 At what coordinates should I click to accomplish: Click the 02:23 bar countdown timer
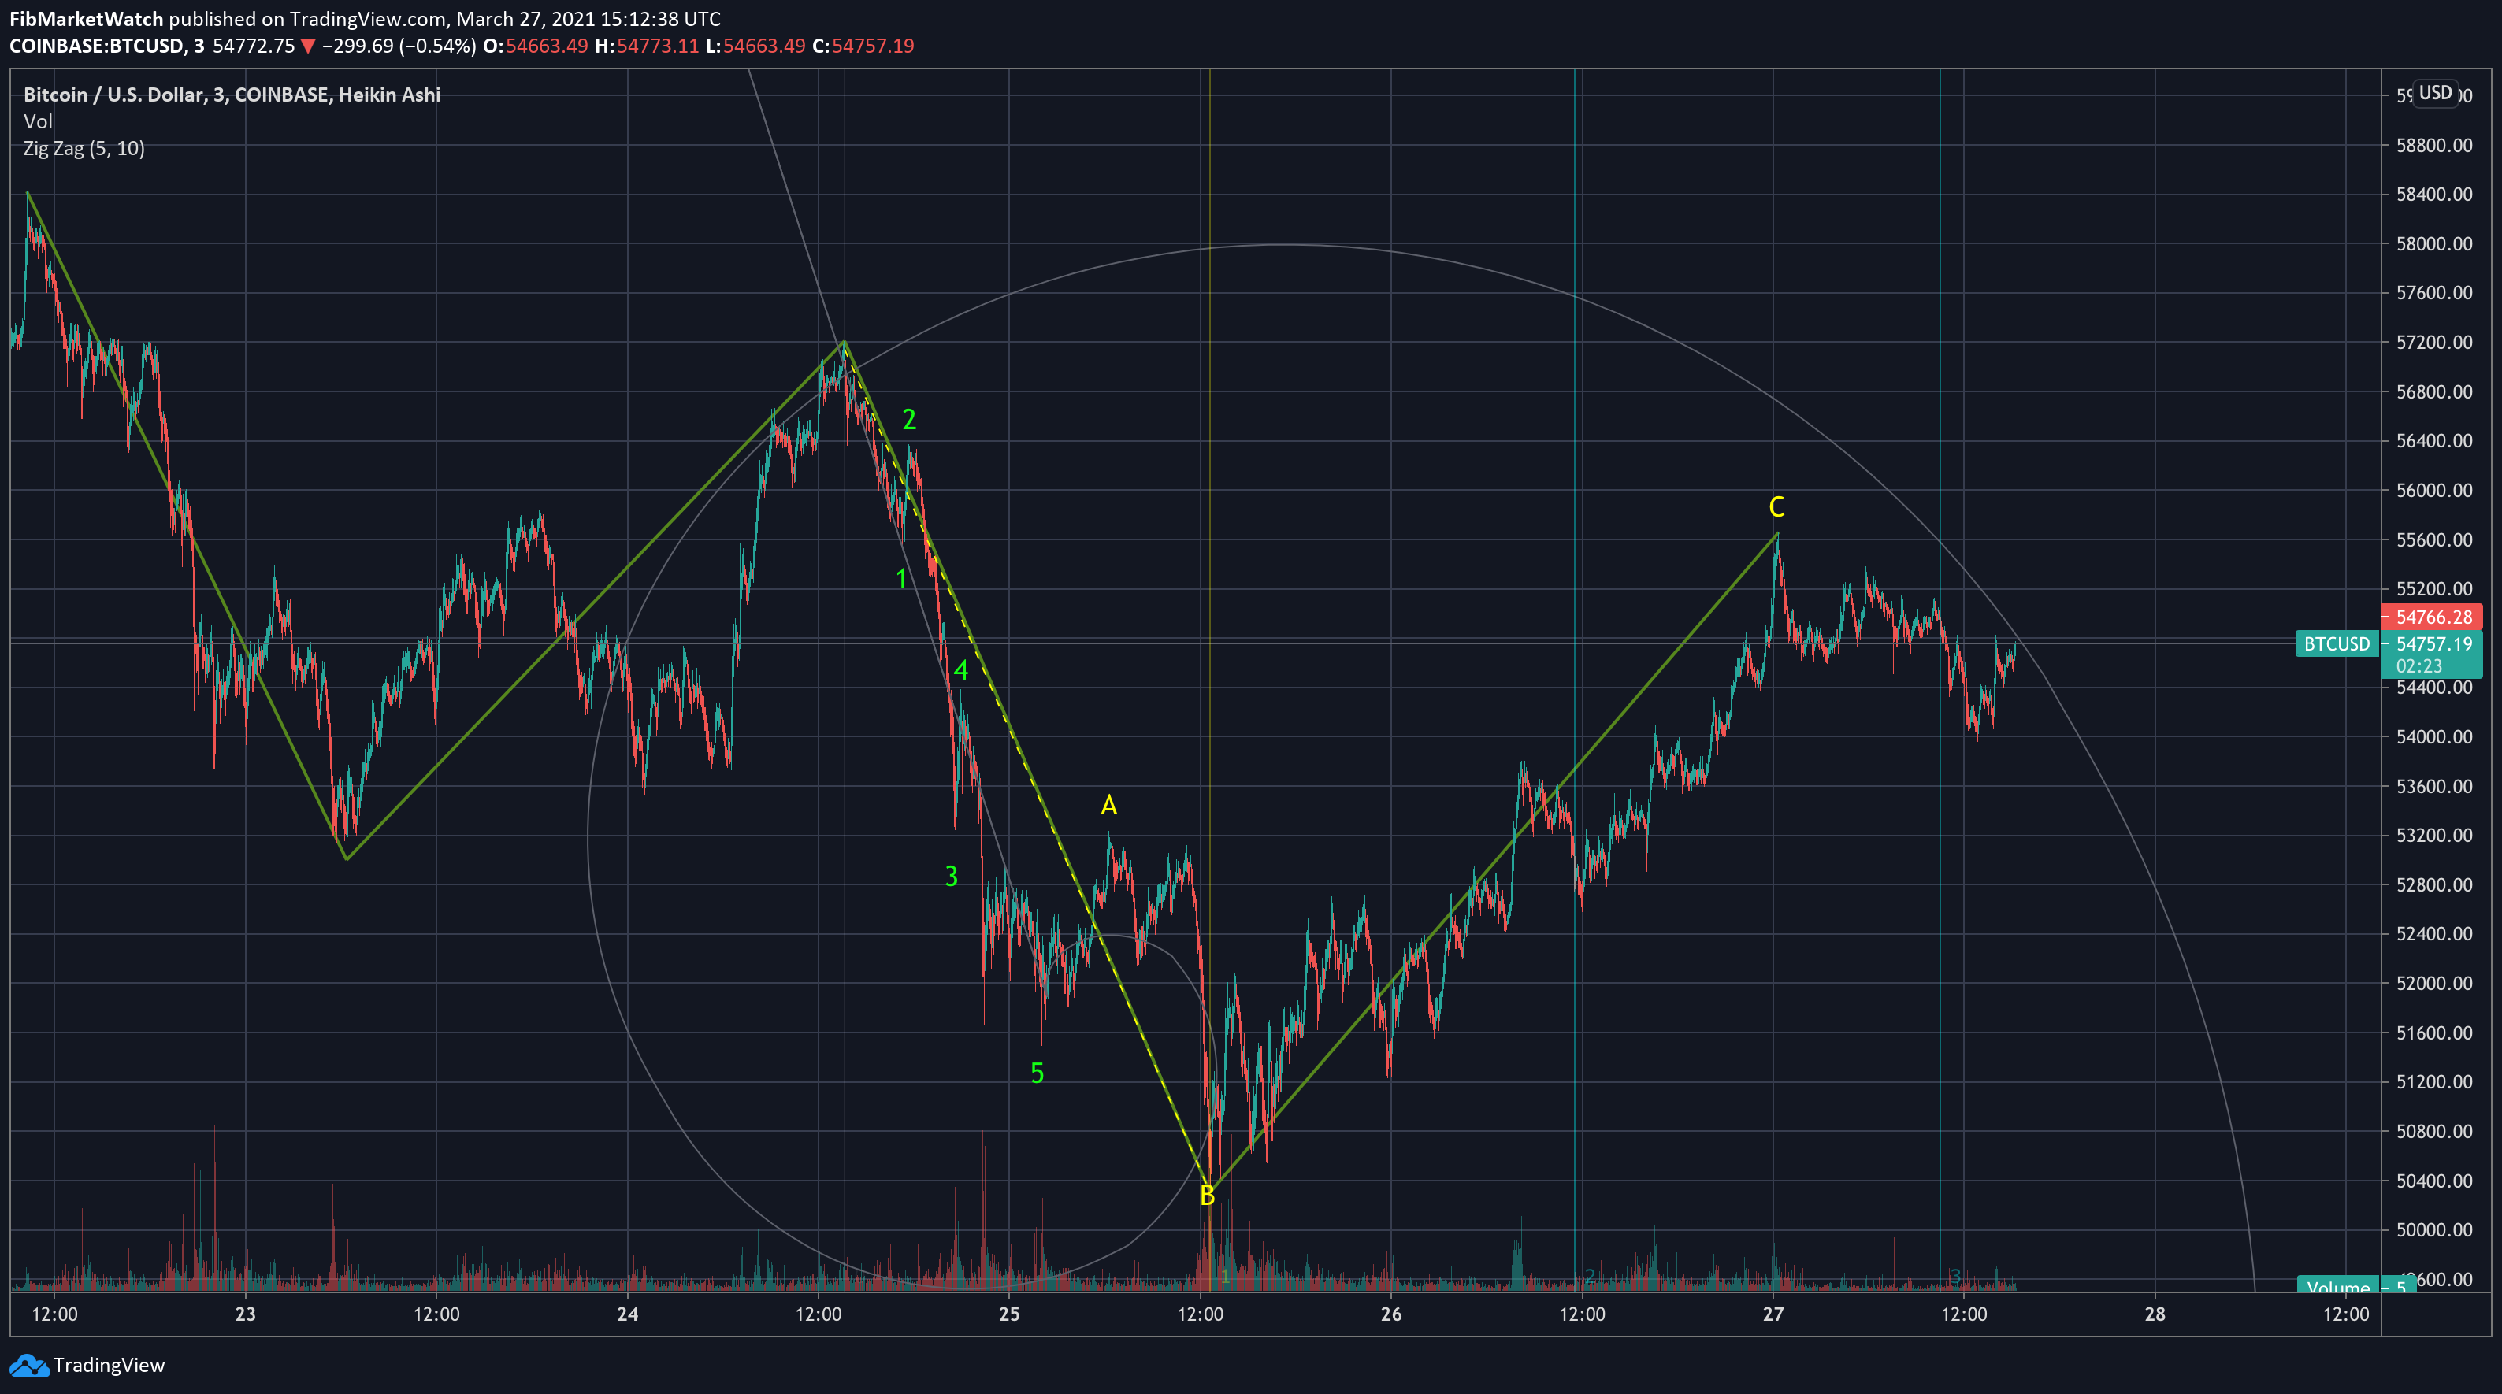(2418, 666)
